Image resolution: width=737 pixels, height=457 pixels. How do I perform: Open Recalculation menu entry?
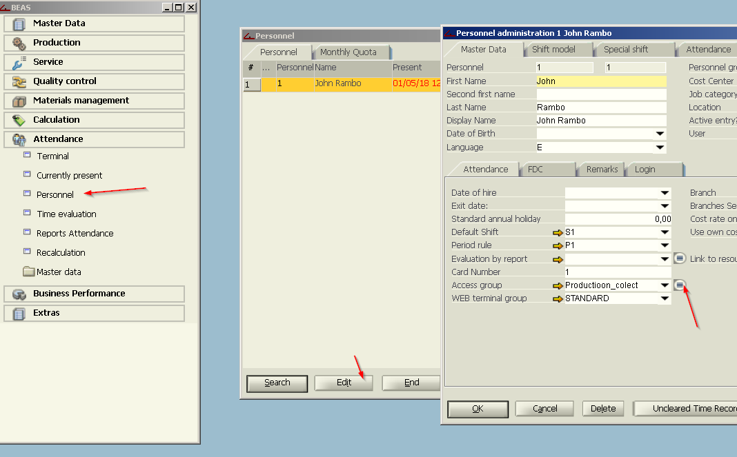(x=61, y=253)
